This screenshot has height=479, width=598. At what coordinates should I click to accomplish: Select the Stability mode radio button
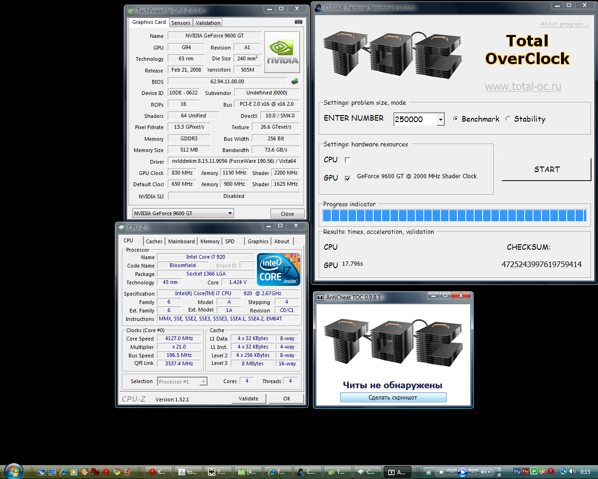(x=508, y=119)
